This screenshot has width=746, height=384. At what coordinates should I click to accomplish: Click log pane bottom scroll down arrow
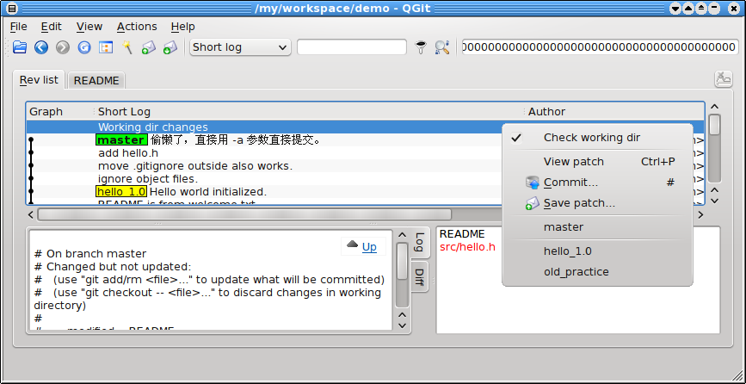[403, 326]
